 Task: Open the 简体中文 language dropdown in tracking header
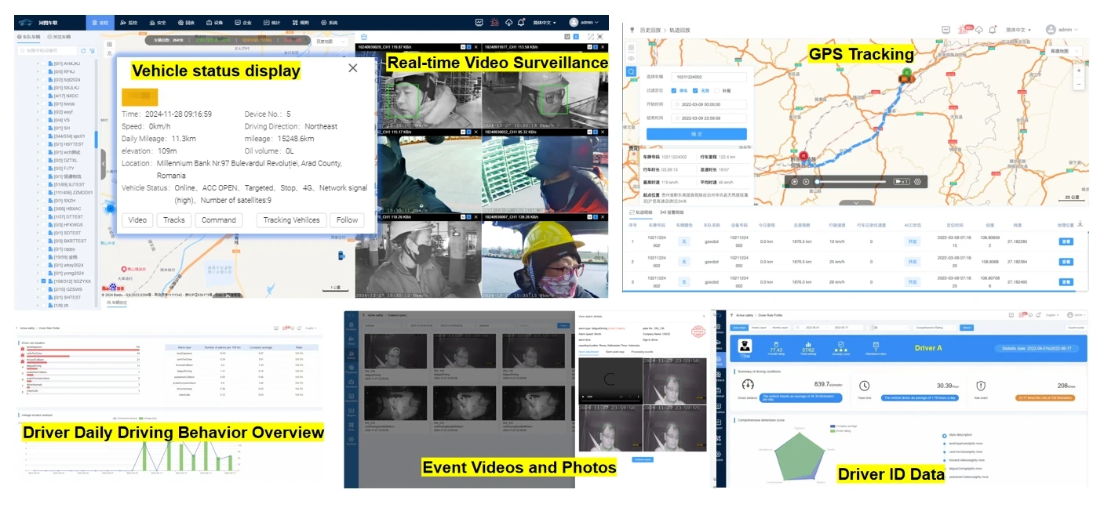(x=1018, y=30)
